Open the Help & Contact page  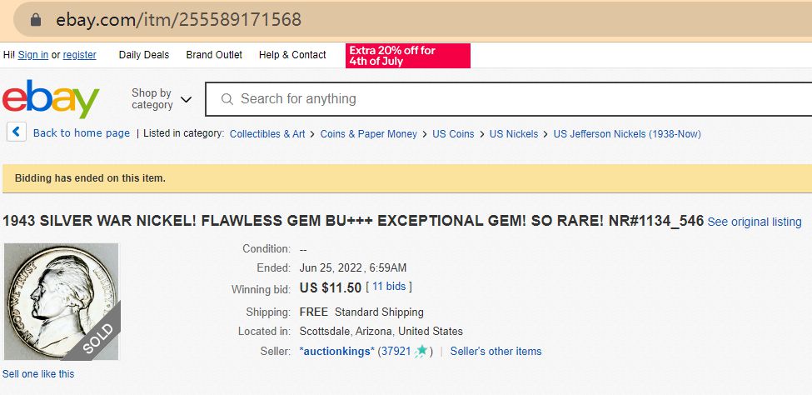click(x=292, y=55)
